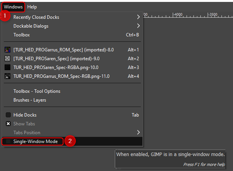Expand the Tabs Position submenu arrow
233x171 pixels.
(138, 132)
